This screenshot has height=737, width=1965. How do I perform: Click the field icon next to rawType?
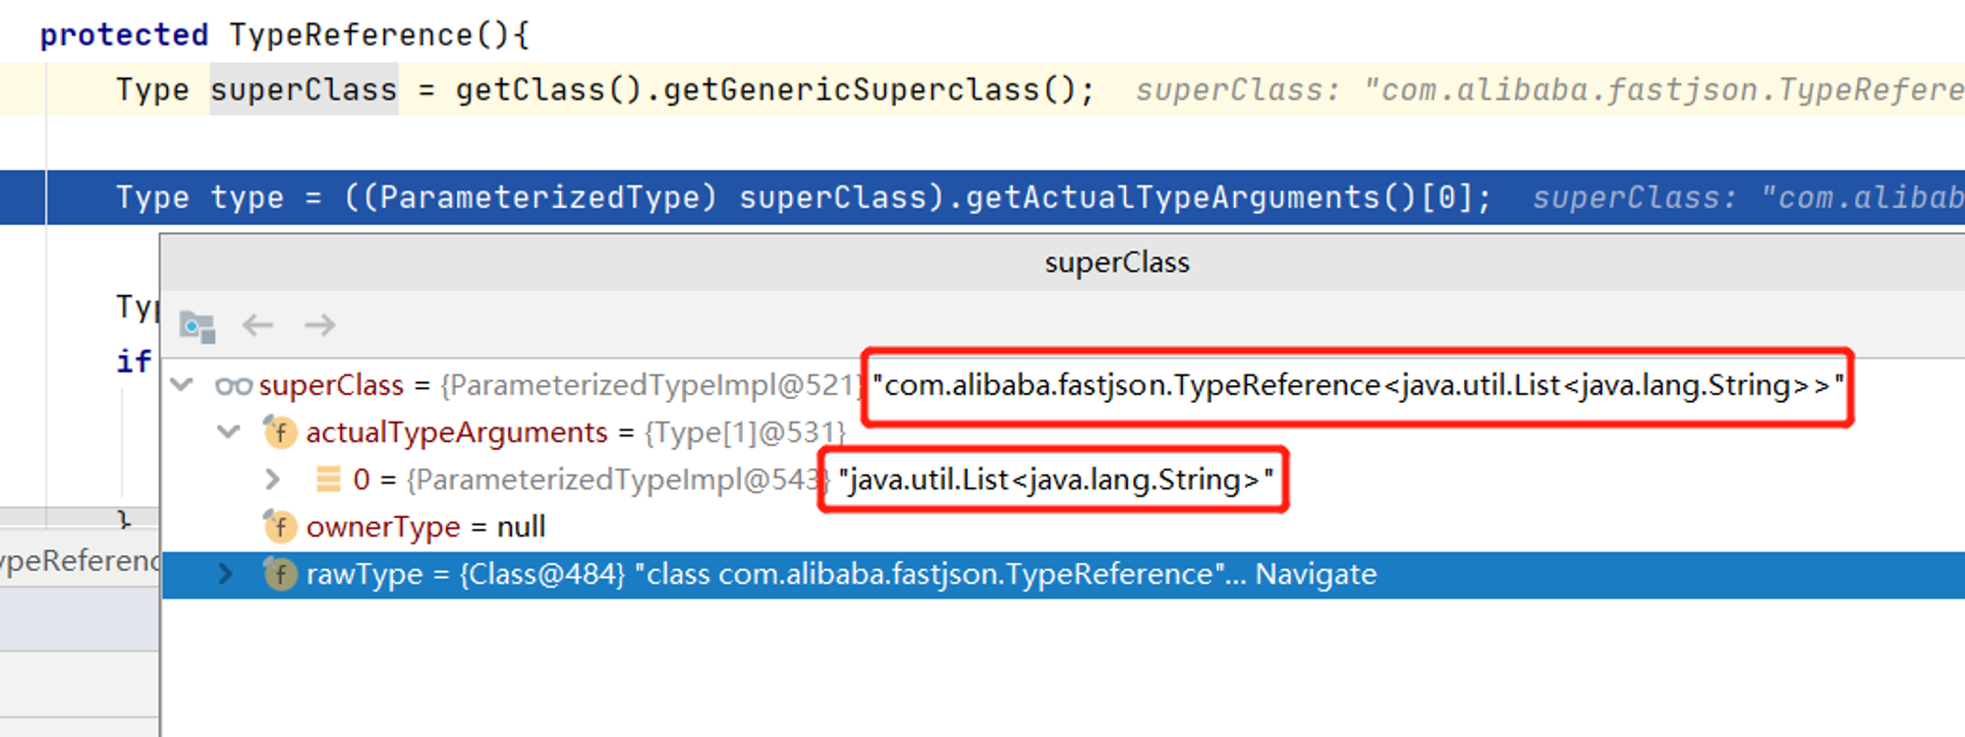[280, 574]
